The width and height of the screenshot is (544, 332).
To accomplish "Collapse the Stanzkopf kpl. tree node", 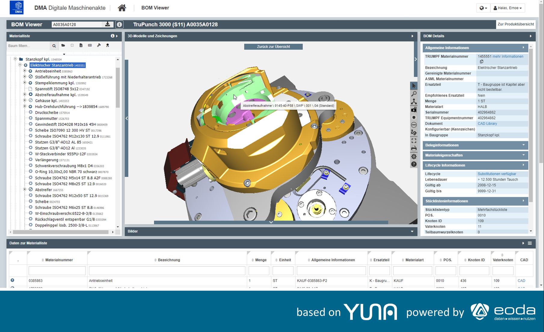I will click(x=15, y=59).
